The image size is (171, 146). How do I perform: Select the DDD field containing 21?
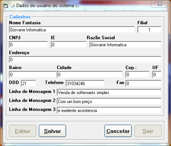tap(28, 83)
